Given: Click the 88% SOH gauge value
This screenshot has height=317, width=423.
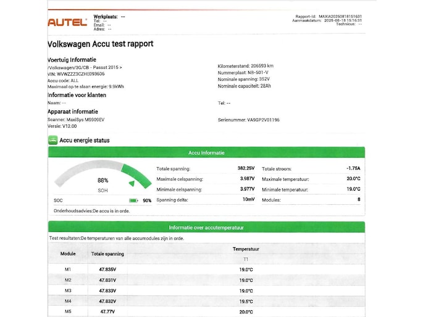Looking at the screenshot, I should [103, 180].
